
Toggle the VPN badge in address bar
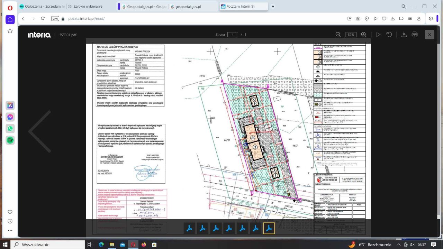(55, 19)
